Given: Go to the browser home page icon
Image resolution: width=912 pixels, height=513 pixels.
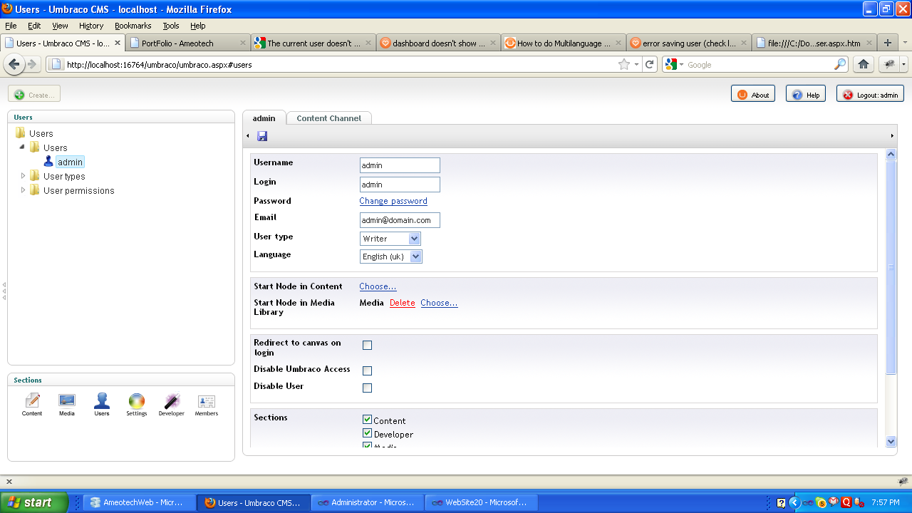Looking at the screenshot, I should click(x=864, y=64).
